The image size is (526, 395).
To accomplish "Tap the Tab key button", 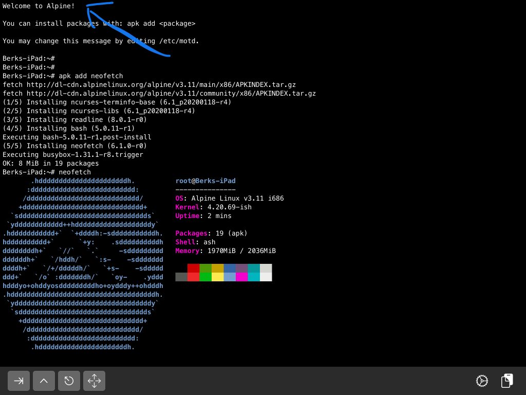I will (x=18, y=381).
